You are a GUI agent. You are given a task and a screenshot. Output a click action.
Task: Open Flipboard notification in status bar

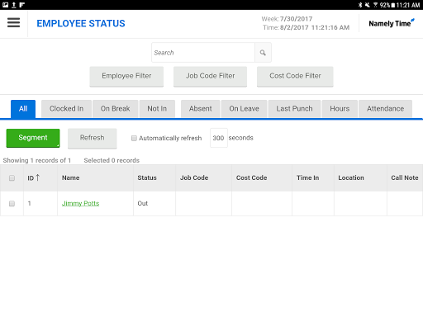[22, 5]
